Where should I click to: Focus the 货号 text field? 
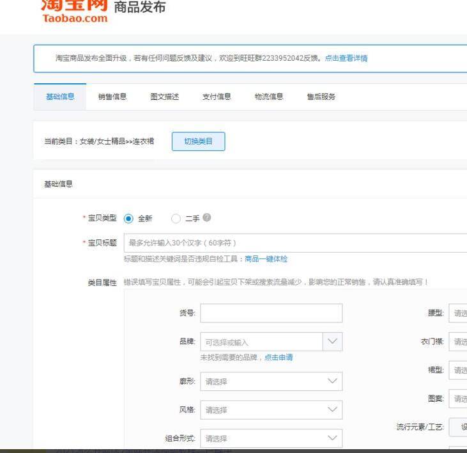(x=272, y=313)
